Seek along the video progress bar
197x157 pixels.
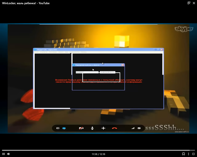click(x=98, y=150)
